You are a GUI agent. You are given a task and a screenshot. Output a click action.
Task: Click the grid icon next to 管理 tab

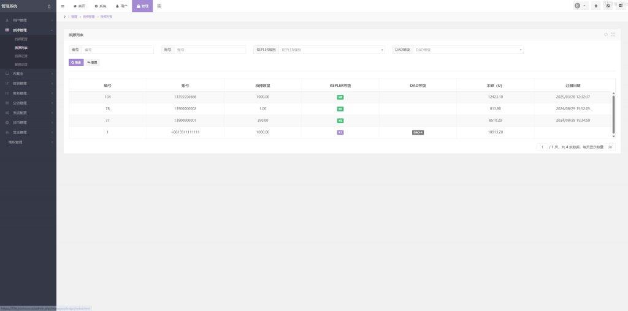coord(159,6)
